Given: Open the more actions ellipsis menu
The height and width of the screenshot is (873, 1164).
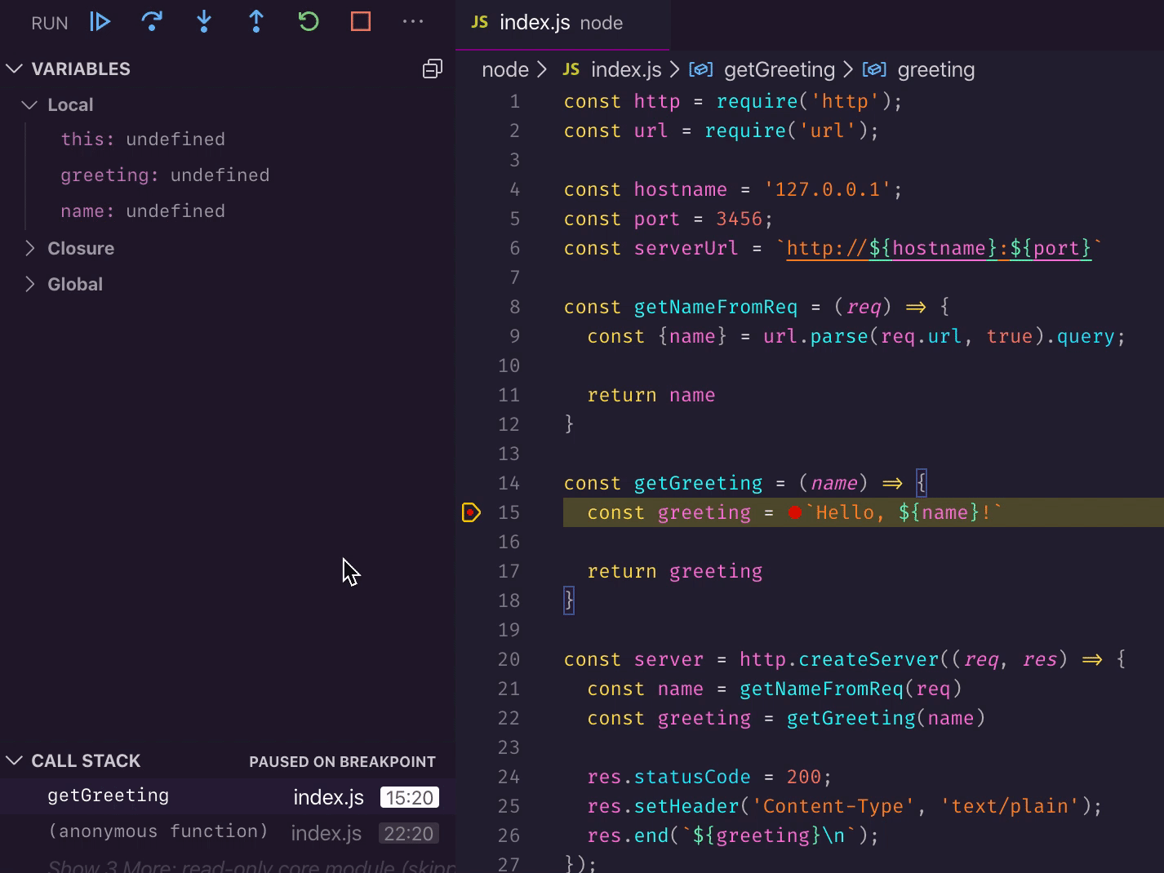Looking at the screenshot, I should 413,22.
